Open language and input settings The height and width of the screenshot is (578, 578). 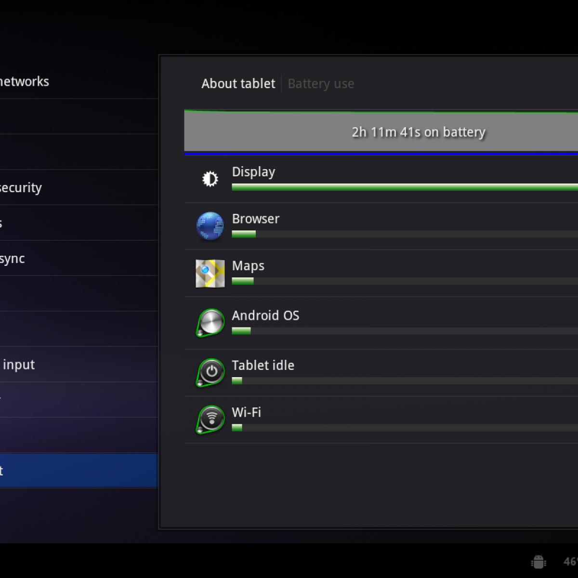[x=19, y=365]
